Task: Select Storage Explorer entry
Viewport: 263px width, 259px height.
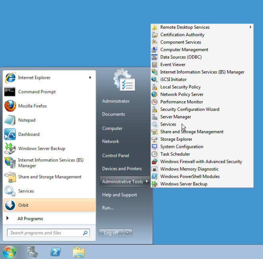Action: [202, 139]
